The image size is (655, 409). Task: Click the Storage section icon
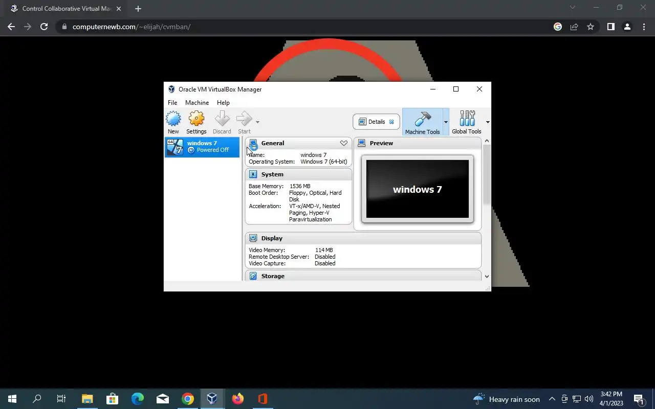click(x=253, y=276)
